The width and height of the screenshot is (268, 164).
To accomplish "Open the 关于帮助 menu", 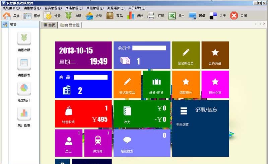I will 137,8.
